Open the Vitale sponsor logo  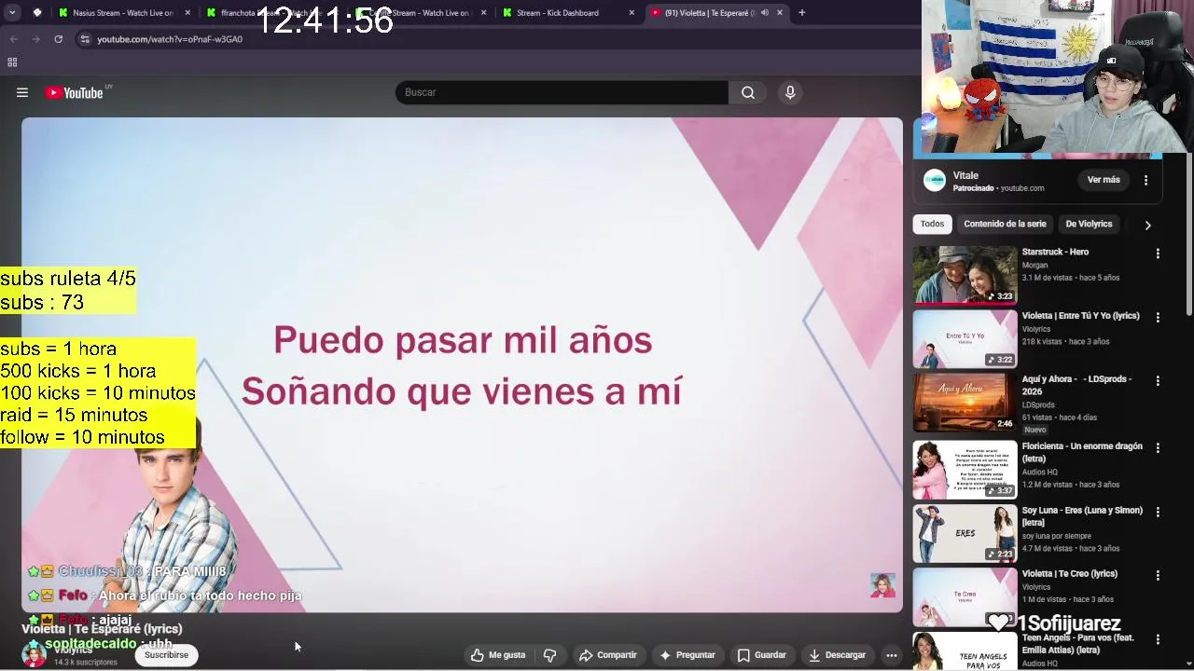tap(935, 181)
